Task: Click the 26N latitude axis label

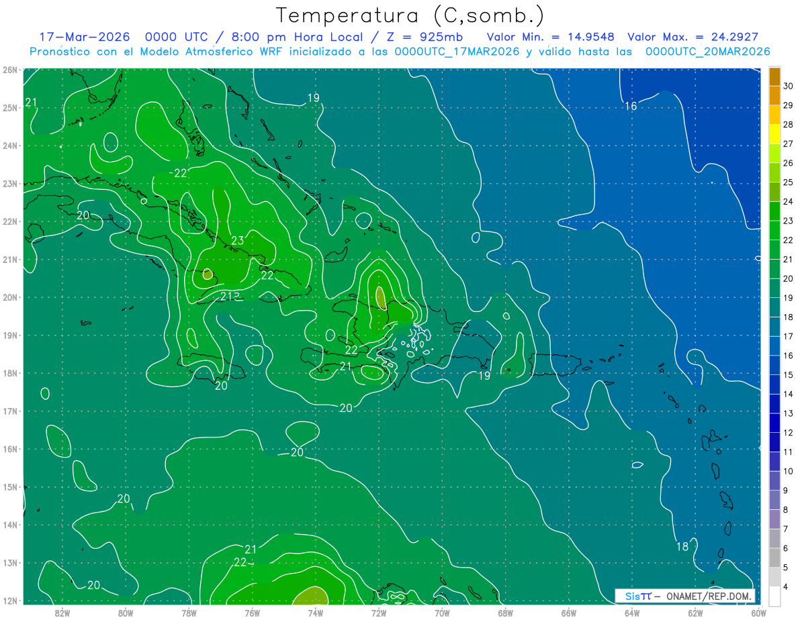Action: point(9,70)
